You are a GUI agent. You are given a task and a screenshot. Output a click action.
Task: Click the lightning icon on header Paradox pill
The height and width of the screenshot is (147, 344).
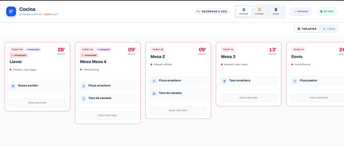tap(295, 11)
